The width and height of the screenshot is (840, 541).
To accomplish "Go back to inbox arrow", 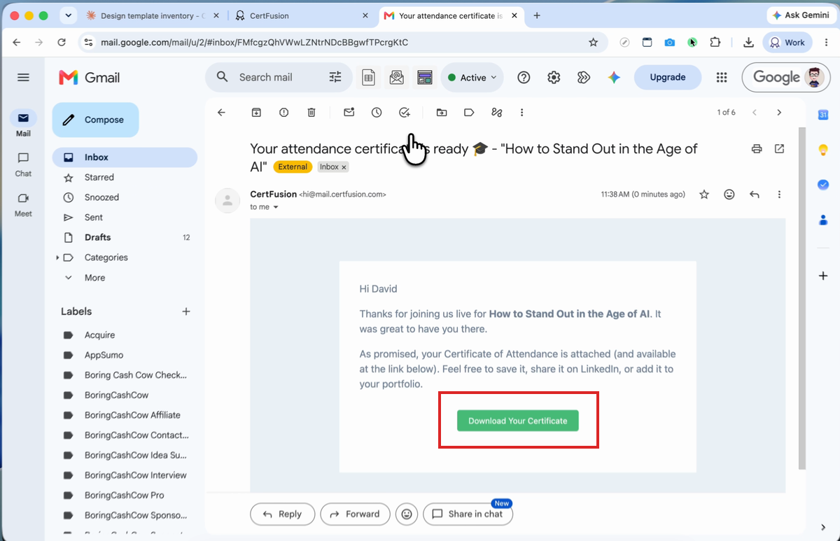I will [x=221, y=113].
